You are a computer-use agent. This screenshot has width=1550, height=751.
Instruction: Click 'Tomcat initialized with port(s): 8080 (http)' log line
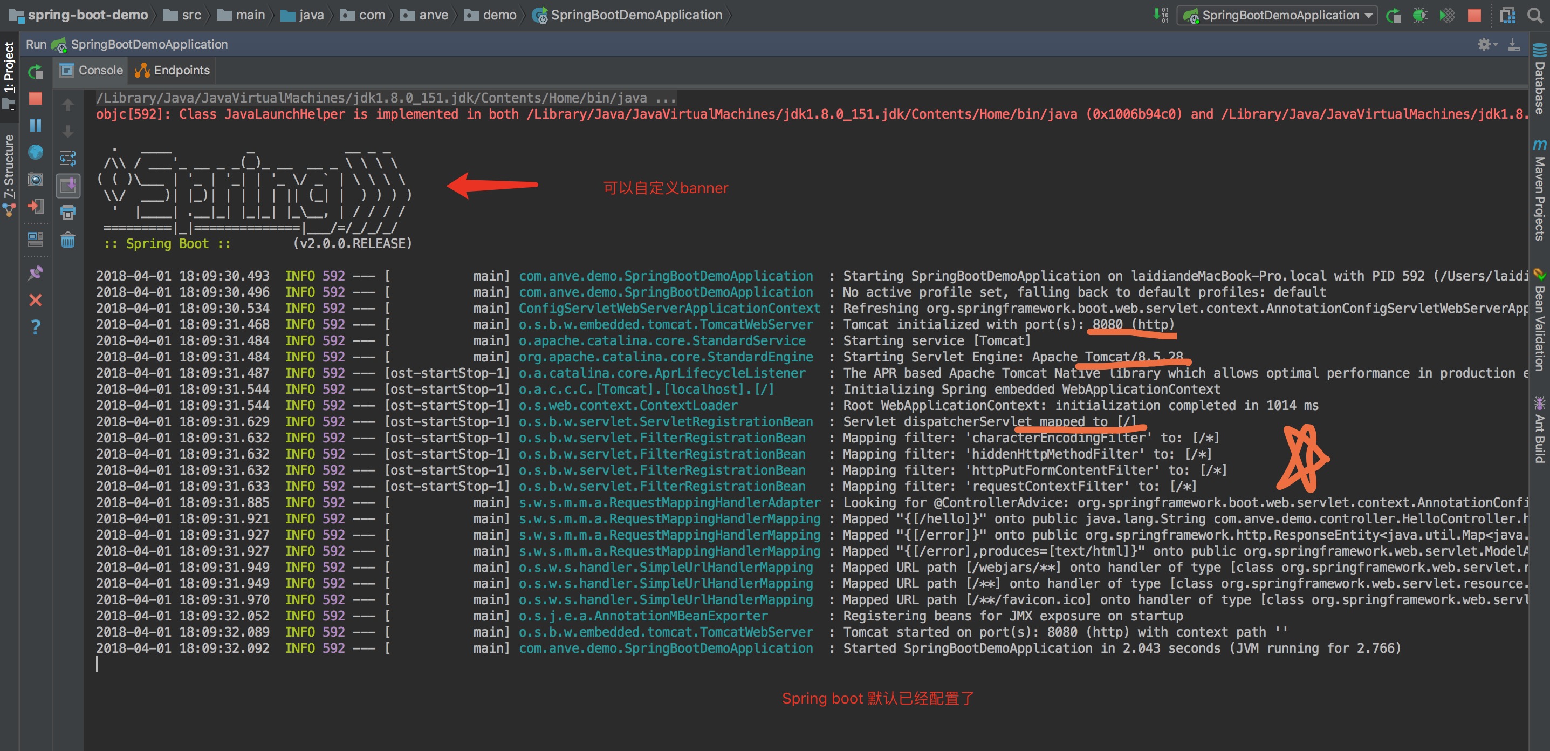[x=1009, y=324]
